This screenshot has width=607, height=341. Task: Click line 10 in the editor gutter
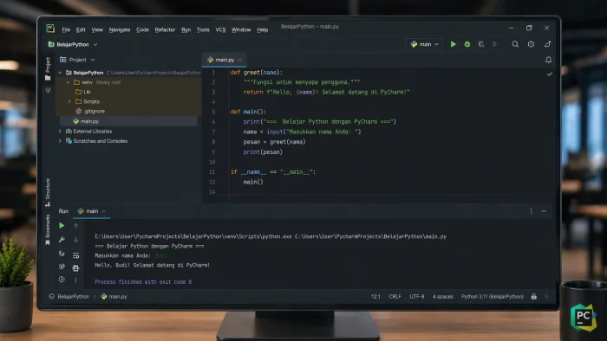[212, 162]
